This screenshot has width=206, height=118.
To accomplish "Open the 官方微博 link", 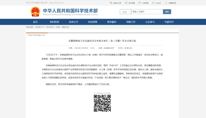I will [132, 3].
